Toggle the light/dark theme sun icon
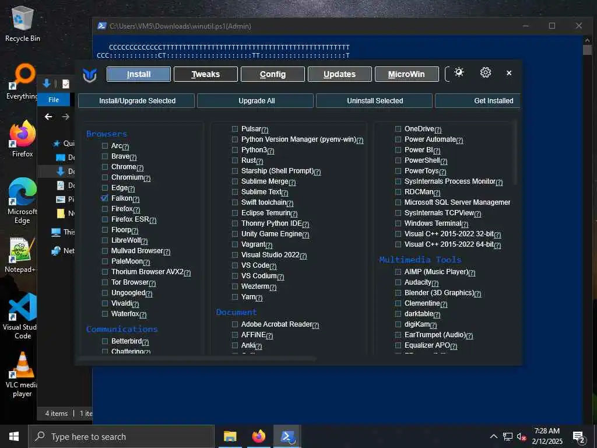The height and width of the screenshot is (448, 597). pos(459,72)
